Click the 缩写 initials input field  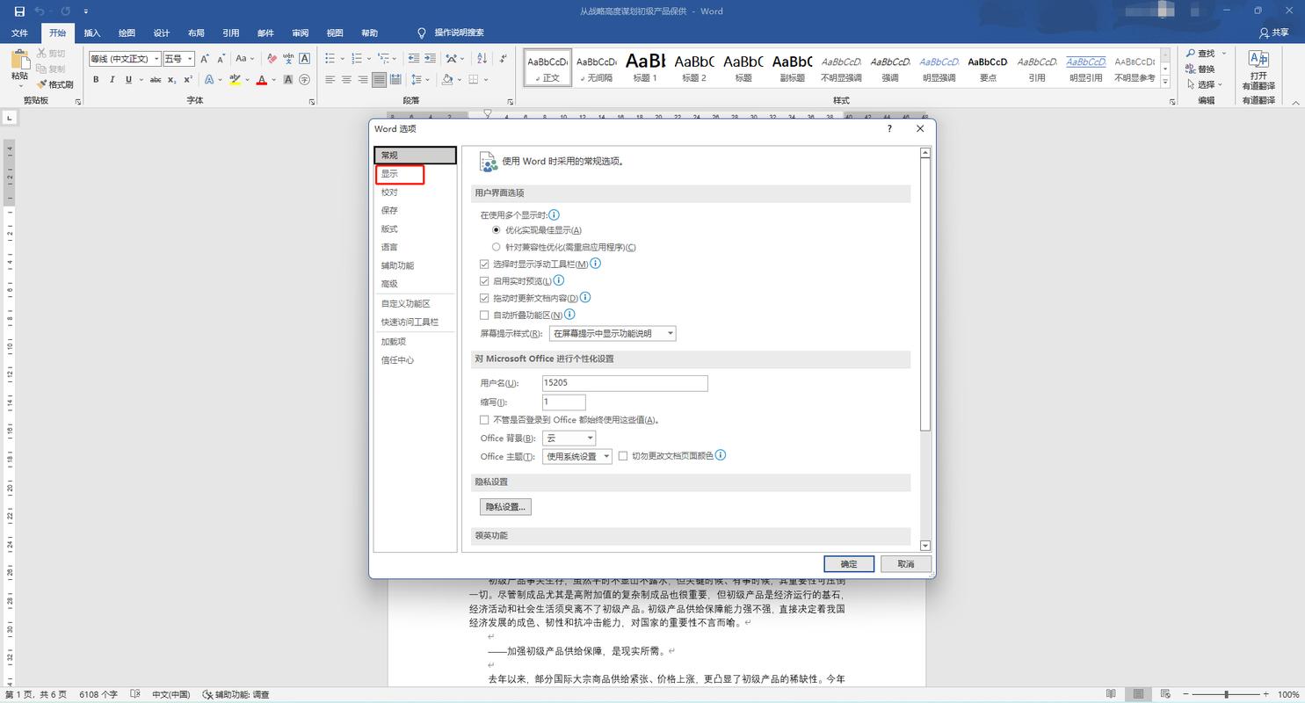(562, 402)
